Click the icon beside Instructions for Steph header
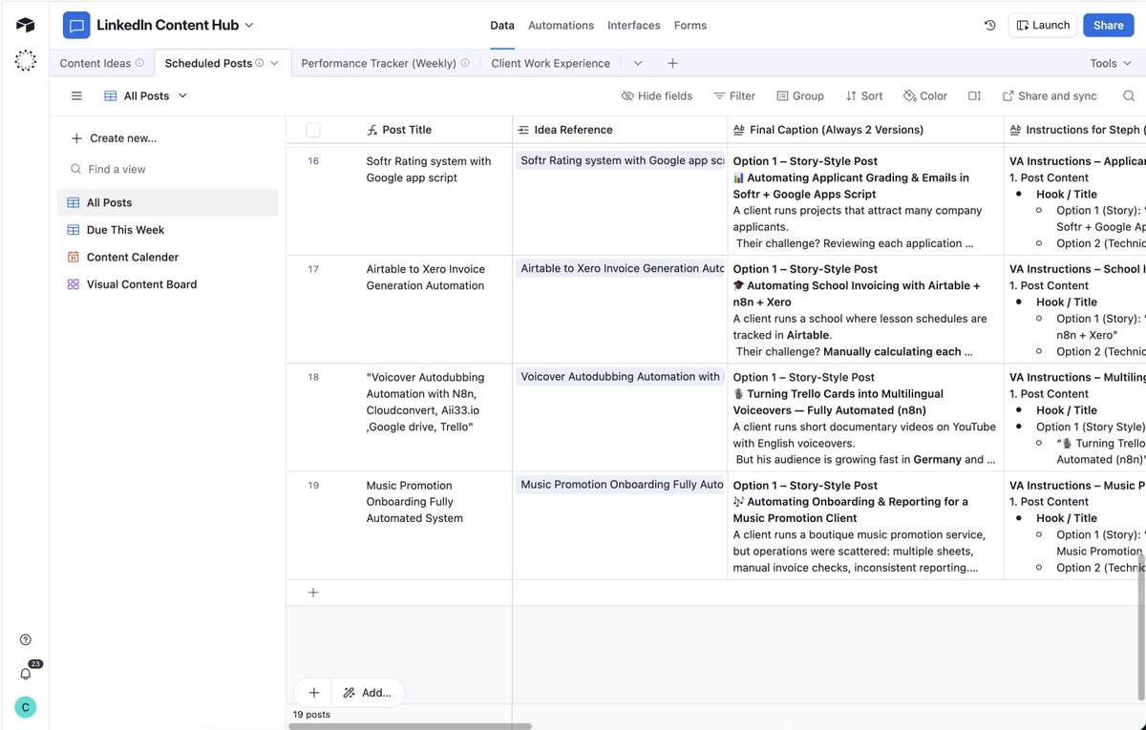This screenshot has width=1146, height=730. (1015, 130)
